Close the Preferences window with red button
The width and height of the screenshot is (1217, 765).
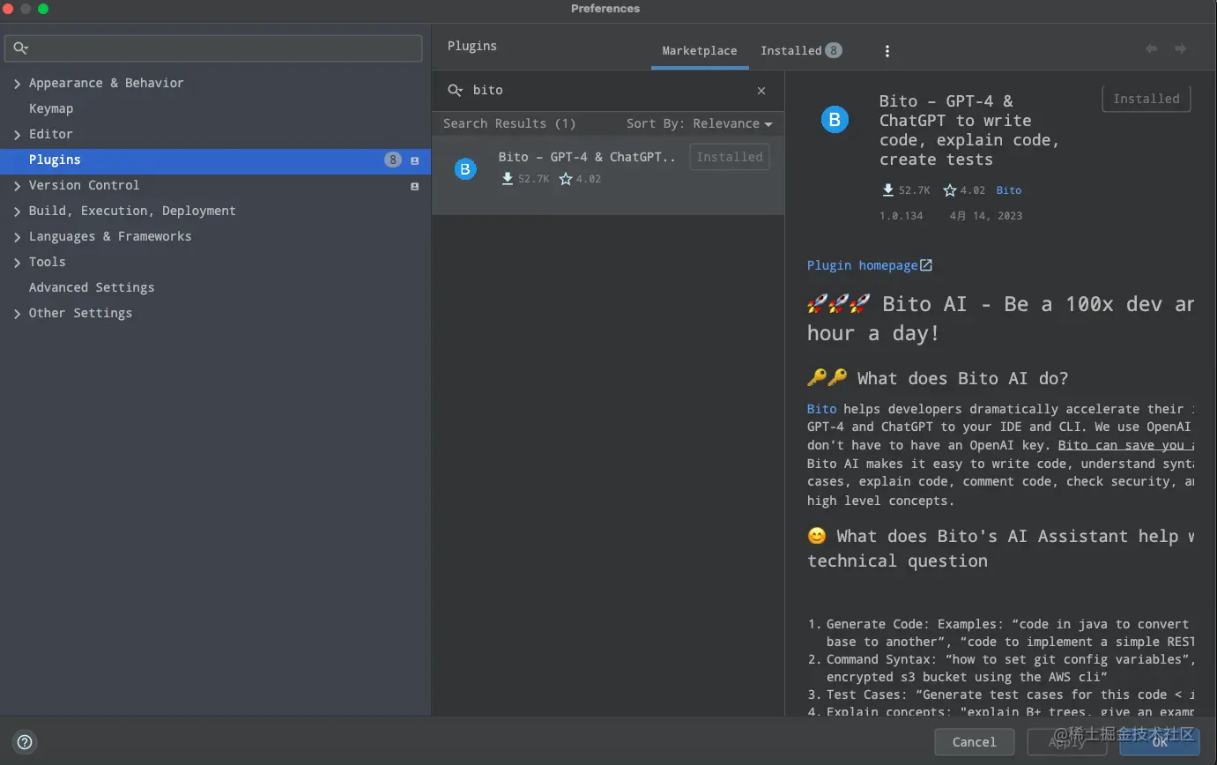click(x=9, y=9)
